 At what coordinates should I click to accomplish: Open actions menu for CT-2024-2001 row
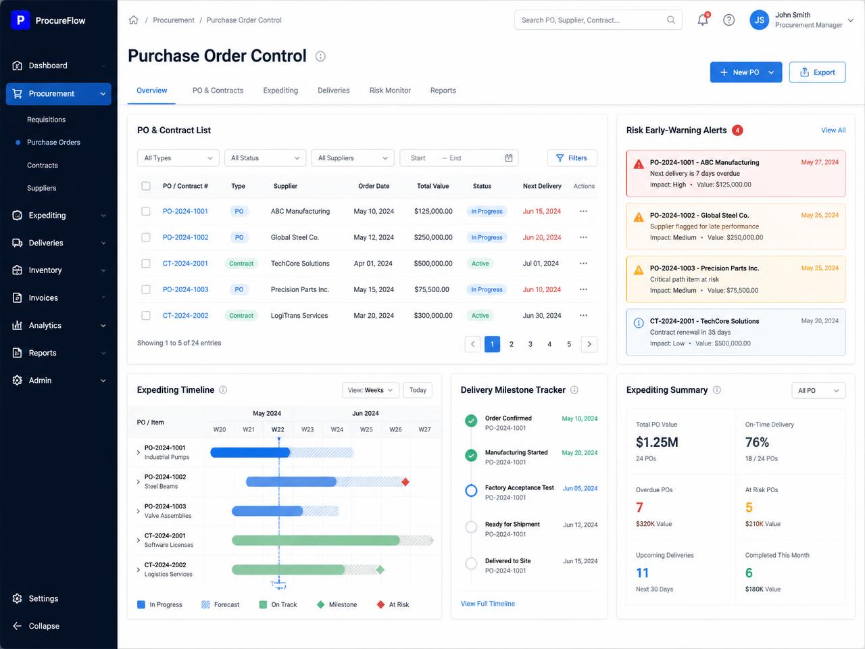pyautogui.click(x=583, y=263)
